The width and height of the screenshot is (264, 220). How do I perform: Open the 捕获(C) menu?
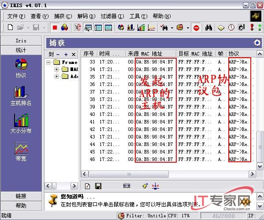click(x=63, y=16)
